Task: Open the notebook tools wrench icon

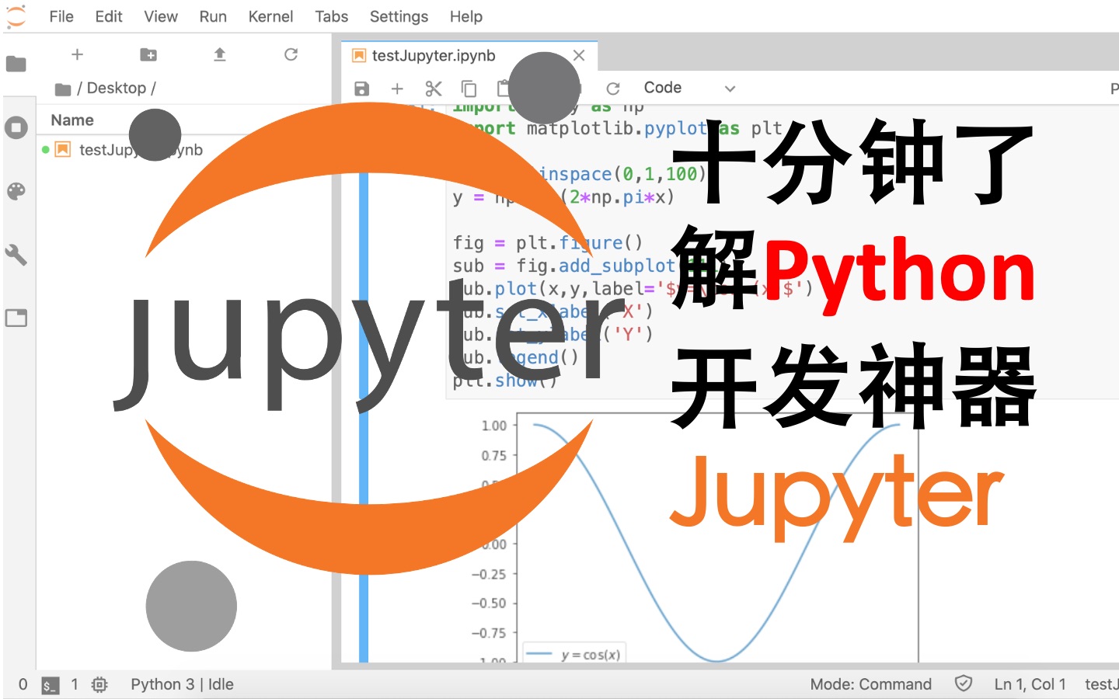Action: tap(16, 255)
